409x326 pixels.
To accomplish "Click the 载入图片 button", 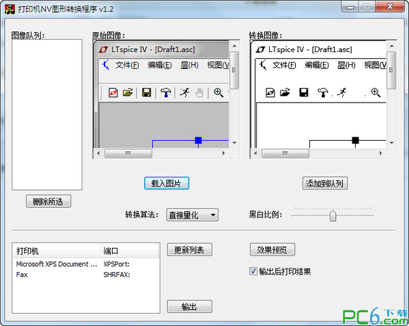I will [x=167, y=183].
